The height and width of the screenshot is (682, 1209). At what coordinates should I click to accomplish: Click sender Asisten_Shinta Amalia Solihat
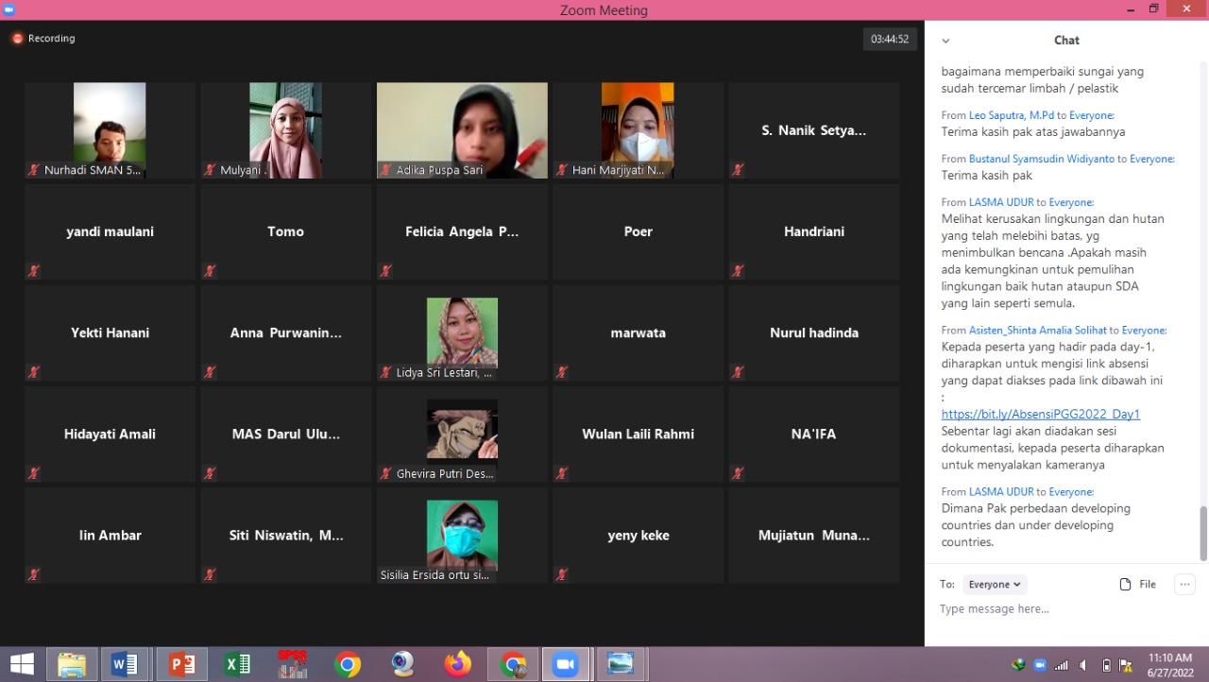click(1037, 331)
